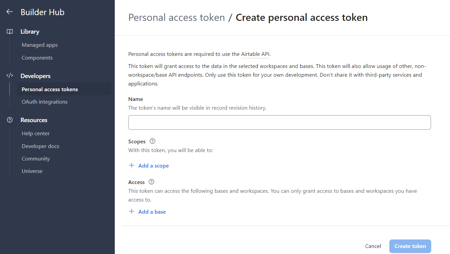Viewport: 450px width, 254px height.
Task: Cancel the token creation
Action: (x=373, y=246)
